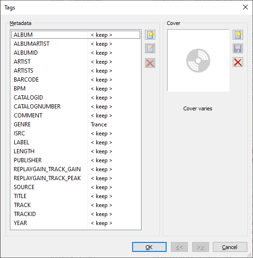Click the previous track << button
Image resolution: width=253 pixels, height=258 pixels.
coord(179,247)
